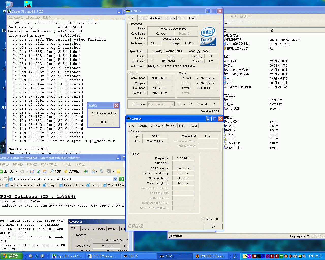Click the IE yellow note toolbar icon

click(118, 171)
